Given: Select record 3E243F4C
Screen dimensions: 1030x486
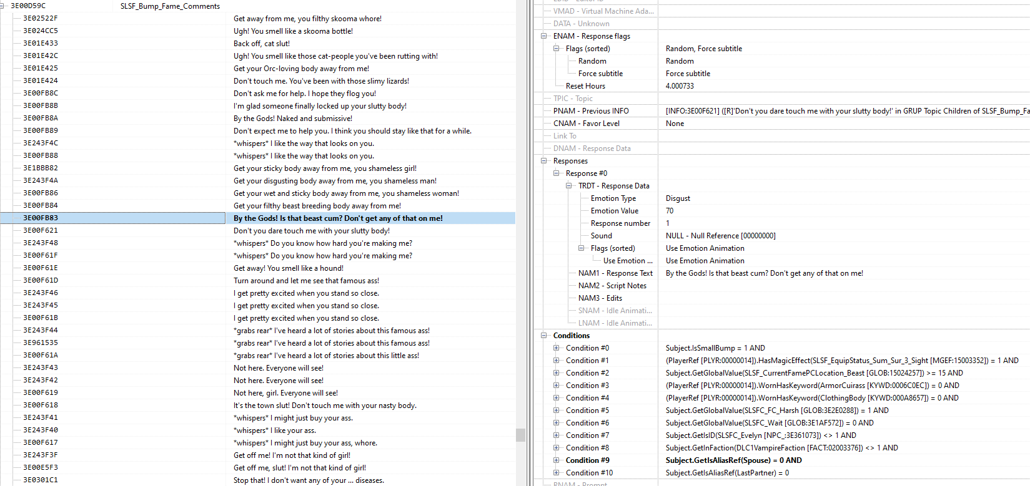Looking at the screenshot, I should (x=257, y=143).
